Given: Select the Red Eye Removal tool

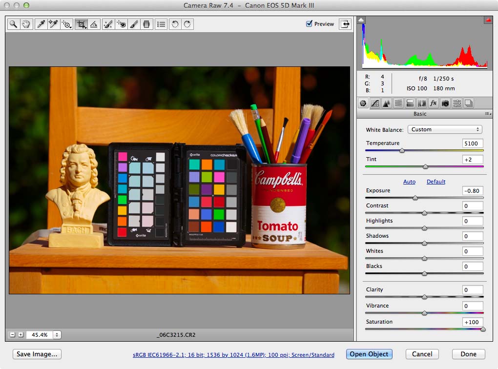Looking at the screenshot, I should (x=121, y=24).
